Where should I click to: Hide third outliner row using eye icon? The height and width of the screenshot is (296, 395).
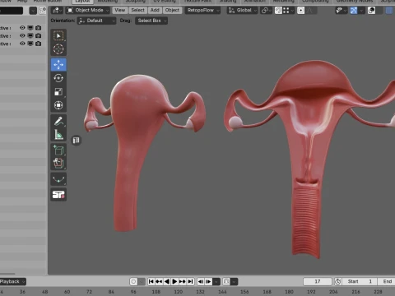click(x=22, y=44)
